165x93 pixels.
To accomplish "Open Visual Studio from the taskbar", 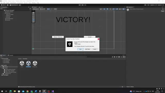I will coord(53,91).
